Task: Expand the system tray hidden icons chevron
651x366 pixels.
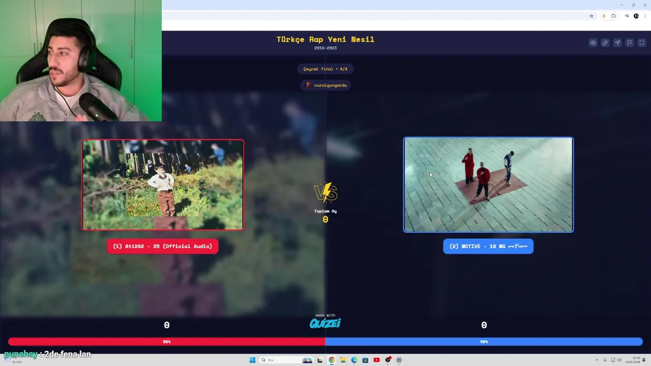Action: (x=597, y=360)
